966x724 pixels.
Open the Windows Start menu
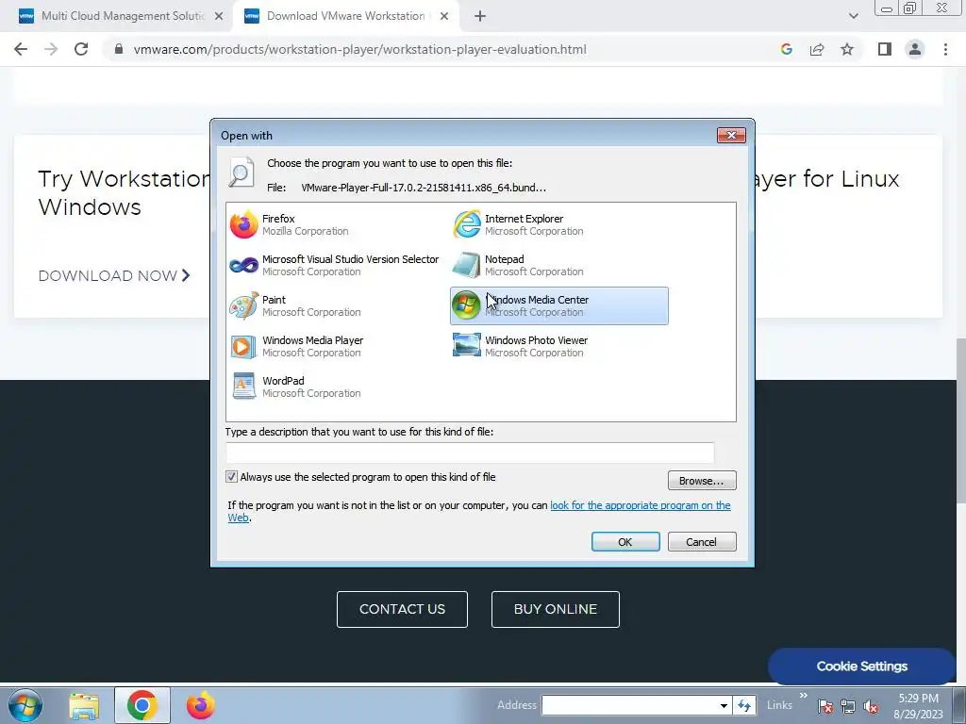click(x=25, y=705)
